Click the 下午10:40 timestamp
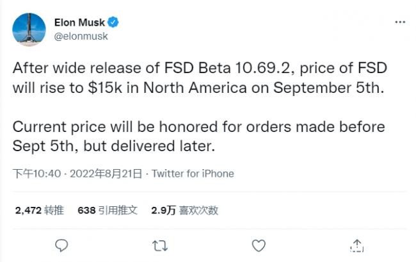 tap(37, 174)
